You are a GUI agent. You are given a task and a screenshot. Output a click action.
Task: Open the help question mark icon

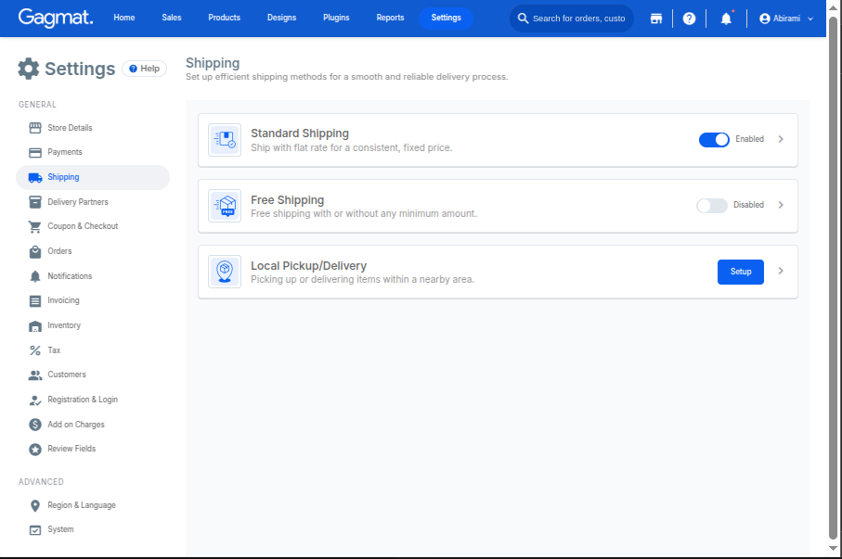pyautogui.click(x=689, y=19)
